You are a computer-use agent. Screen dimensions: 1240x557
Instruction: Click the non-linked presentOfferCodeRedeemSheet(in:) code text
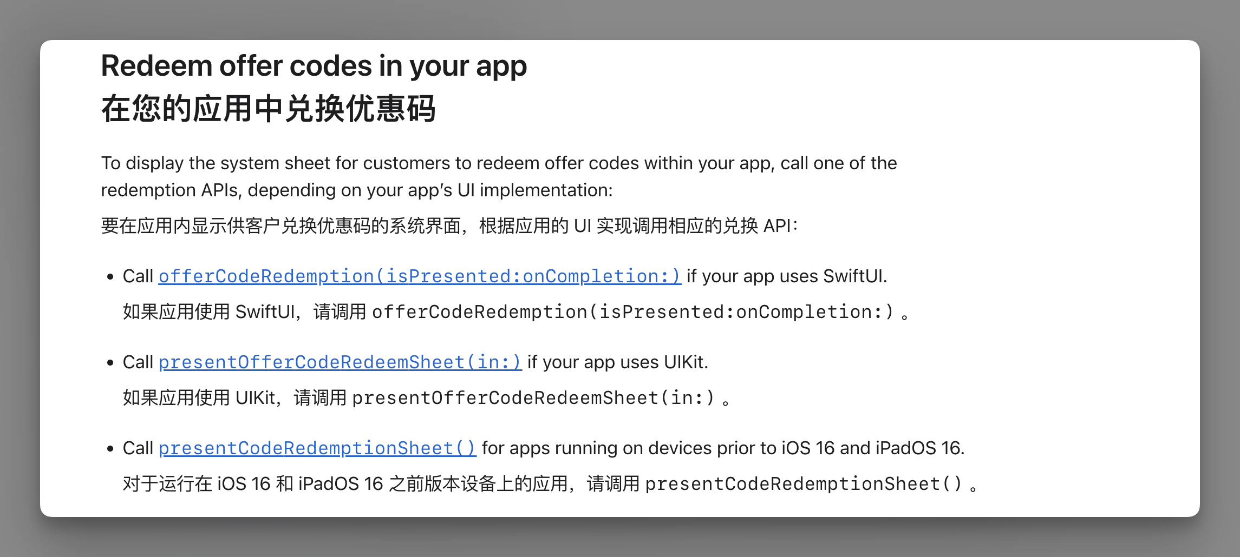(533, 398)
